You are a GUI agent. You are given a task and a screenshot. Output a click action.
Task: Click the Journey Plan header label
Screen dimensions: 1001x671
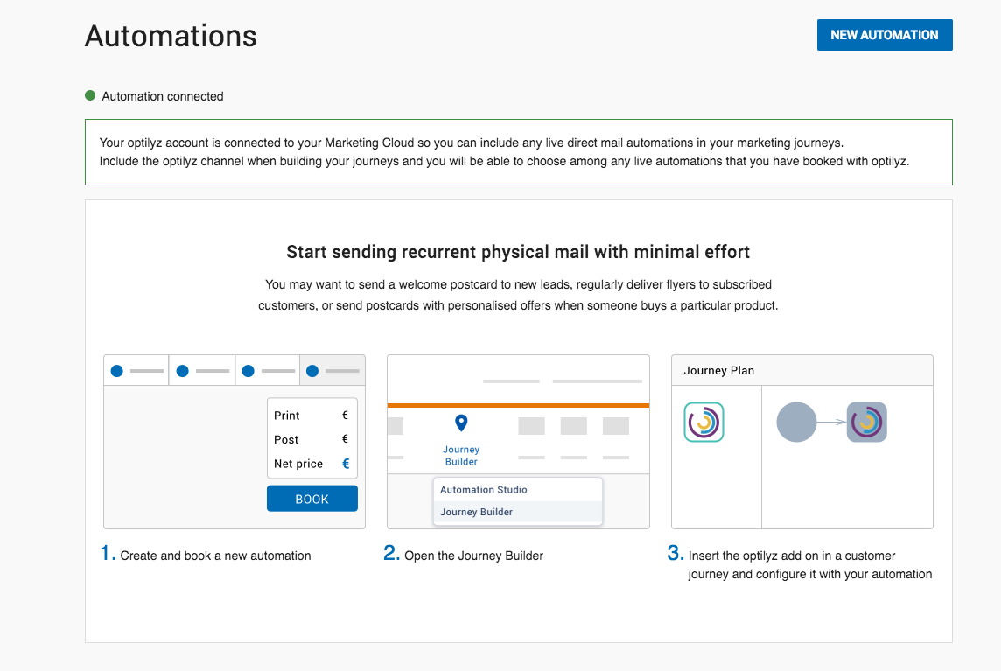click(719, 370)
